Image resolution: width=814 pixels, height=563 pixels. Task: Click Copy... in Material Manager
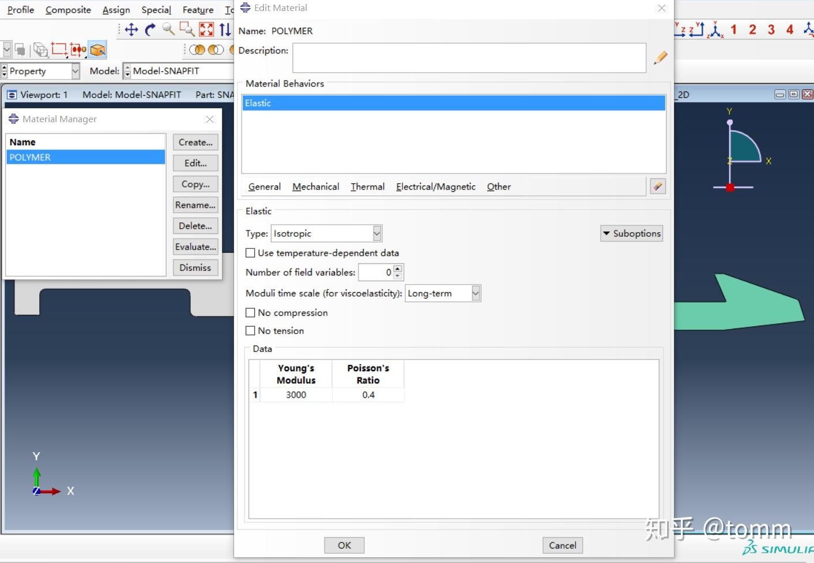(195, 184)
